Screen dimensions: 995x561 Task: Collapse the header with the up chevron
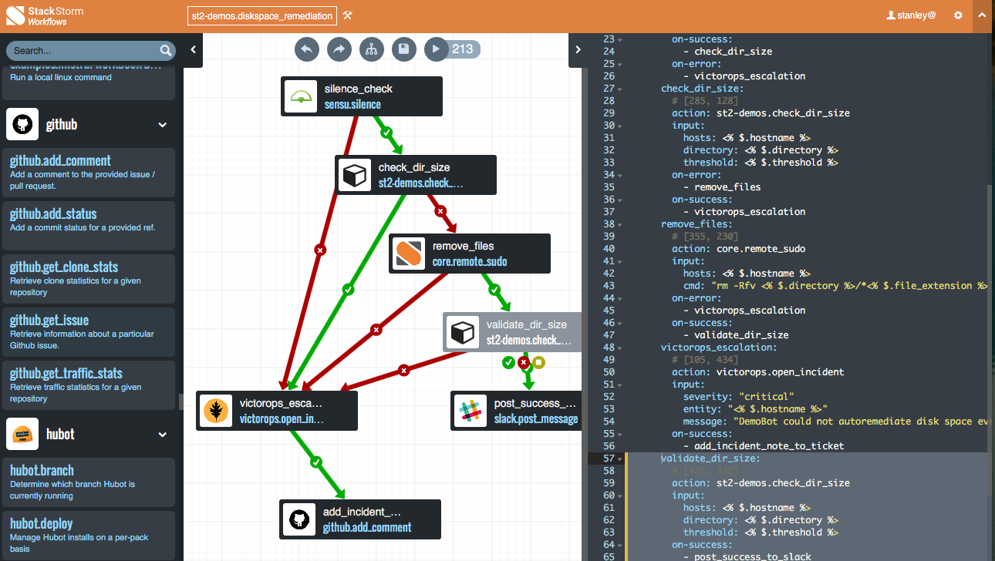tap(983, 15)
